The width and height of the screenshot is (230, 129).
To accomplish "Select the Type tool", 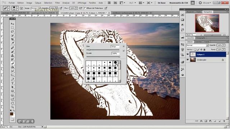I will pos(13,83).
